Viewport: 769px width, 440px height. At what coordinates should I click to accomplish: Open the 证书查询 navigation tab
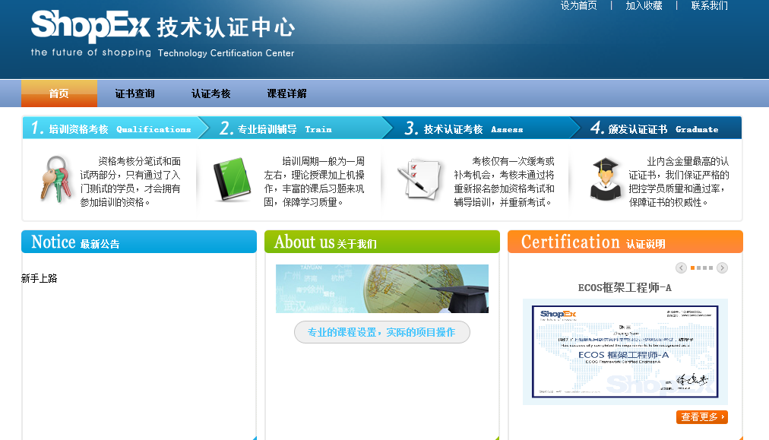click(x=134, y=93)
